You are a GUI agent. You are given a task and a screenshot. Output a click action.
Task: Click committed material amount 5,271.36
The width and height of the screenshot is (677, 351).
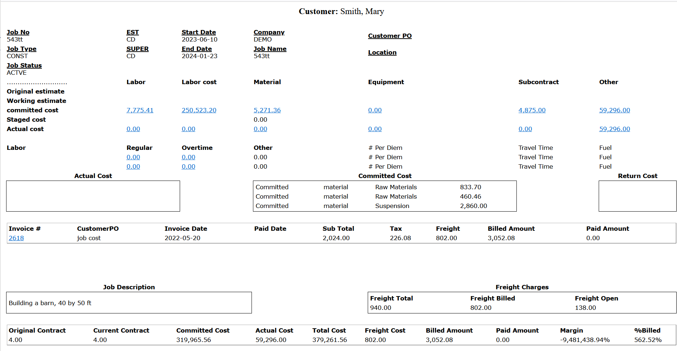coord(267,110)
